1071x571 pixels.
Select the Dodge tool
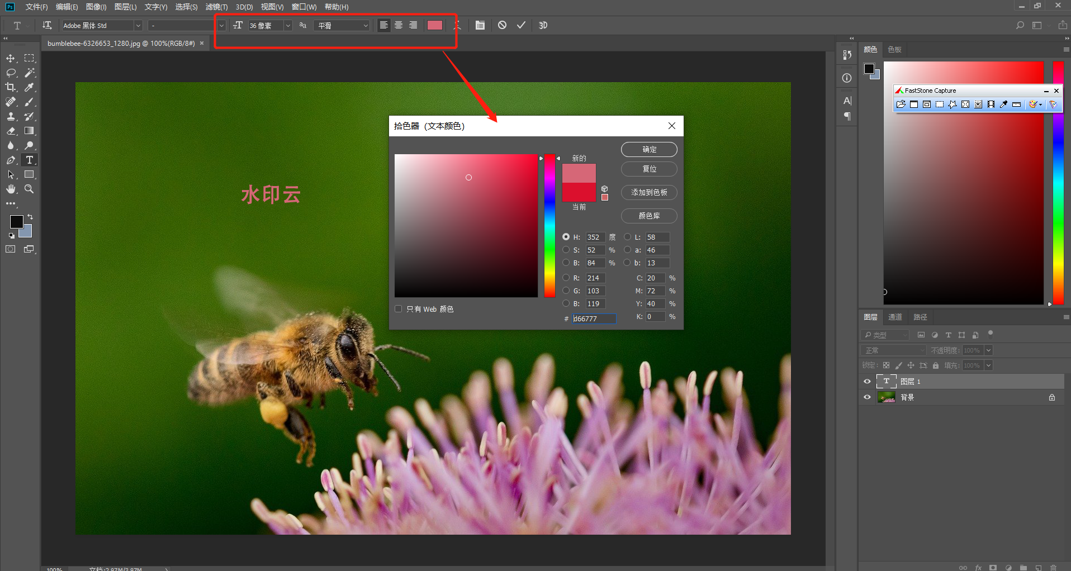coord(29,146)
